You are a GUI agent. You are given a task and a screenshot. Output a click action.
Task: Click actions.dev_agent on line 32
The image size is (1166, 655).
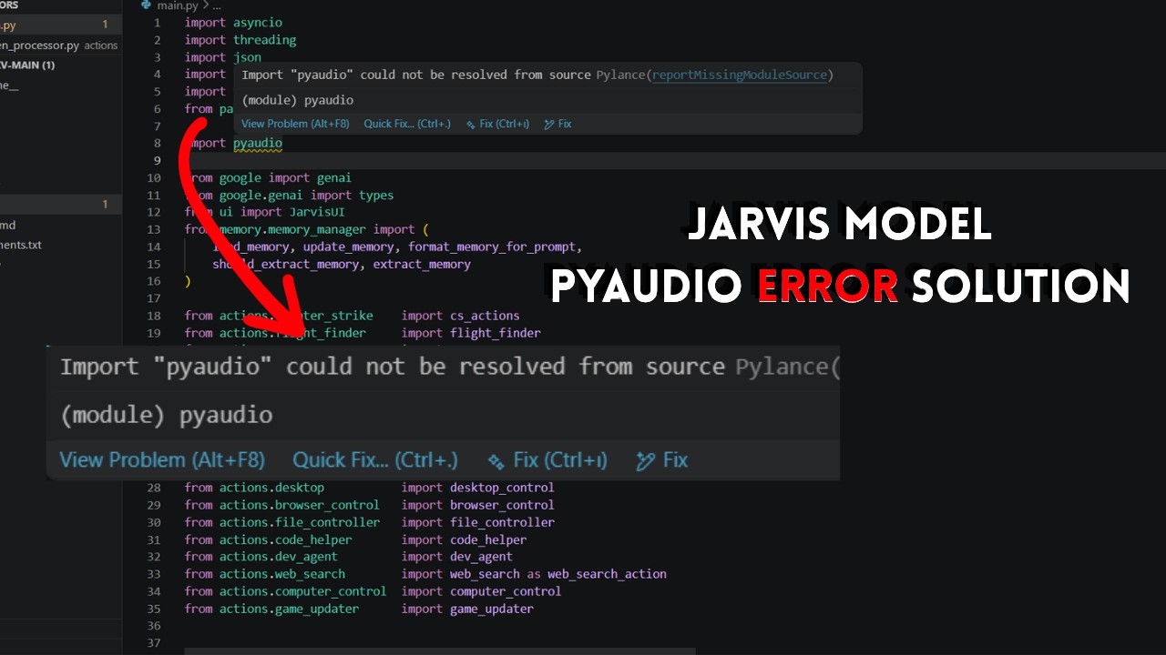click(x=278, y=557)
